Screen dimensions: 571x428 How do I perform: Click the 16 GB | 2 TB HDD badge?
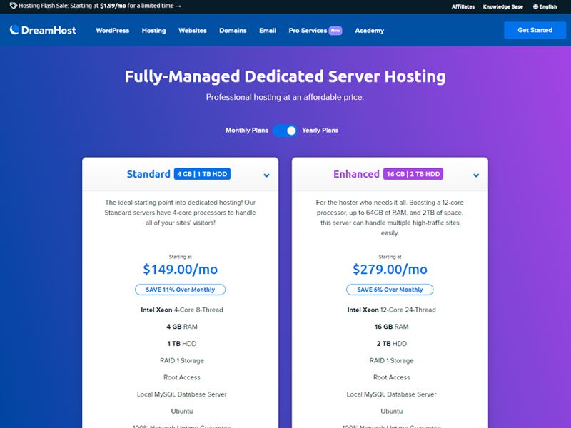[413, 174]
